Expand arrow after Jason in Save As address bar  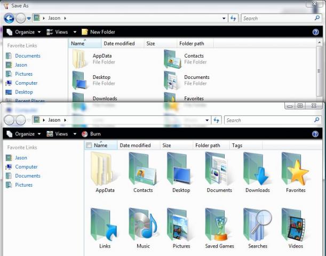[x=65, y=18]
